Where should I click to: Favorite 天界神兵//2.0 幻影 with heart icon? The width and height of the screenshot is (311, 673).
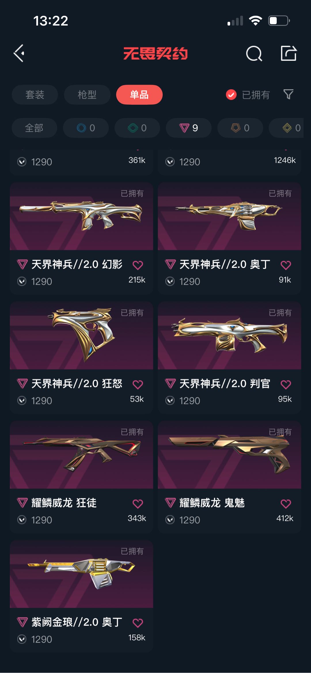click(138, 265)
